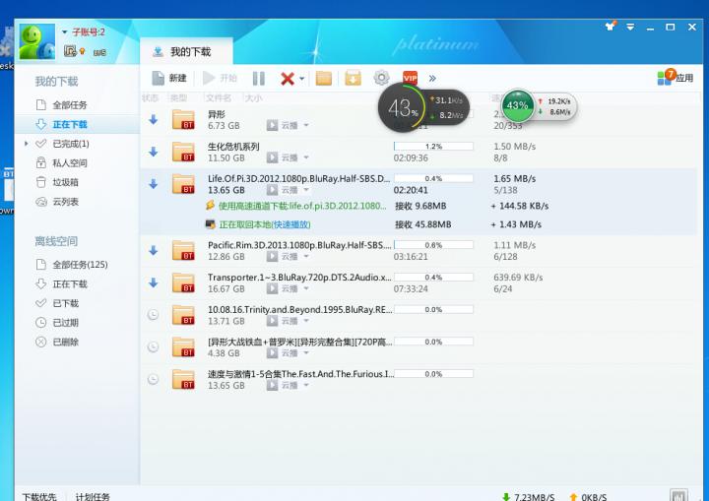Viewport: 709px width, 501px height.
Task: Select the 我的下载 tab
Action: pos(186,51)
